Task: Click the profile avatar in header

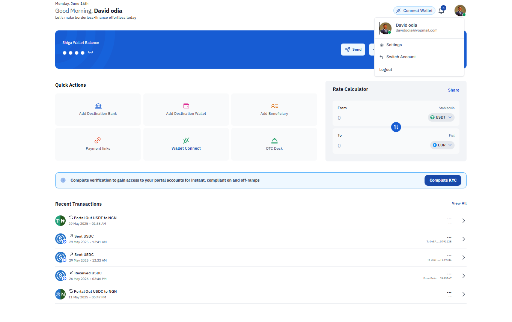Action: click(460, 11)
